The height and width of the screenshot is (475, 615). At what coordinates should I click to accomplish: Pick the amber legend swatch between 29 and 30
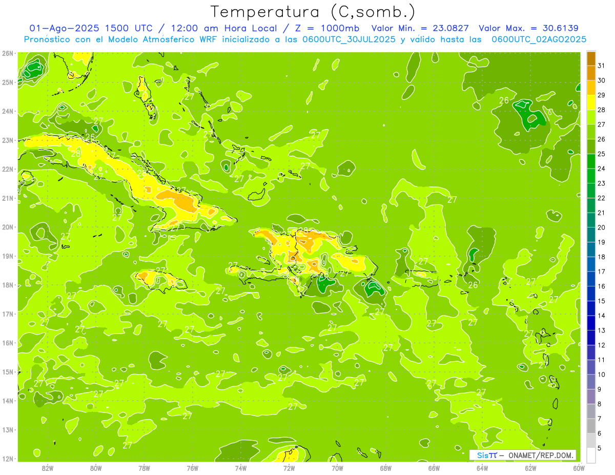click(591, 88)
